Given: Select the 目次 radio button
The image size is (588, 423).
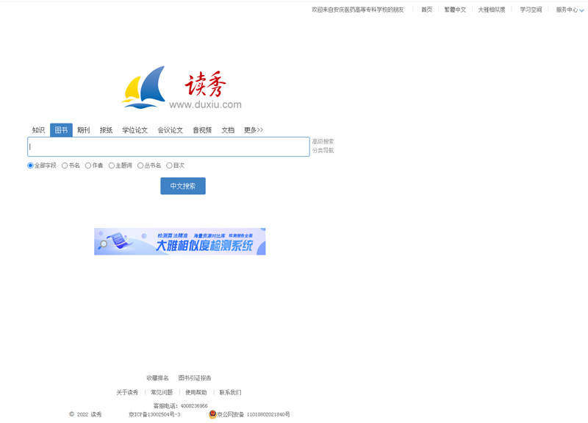Looking at the screenshot, I should click(169, 166).
